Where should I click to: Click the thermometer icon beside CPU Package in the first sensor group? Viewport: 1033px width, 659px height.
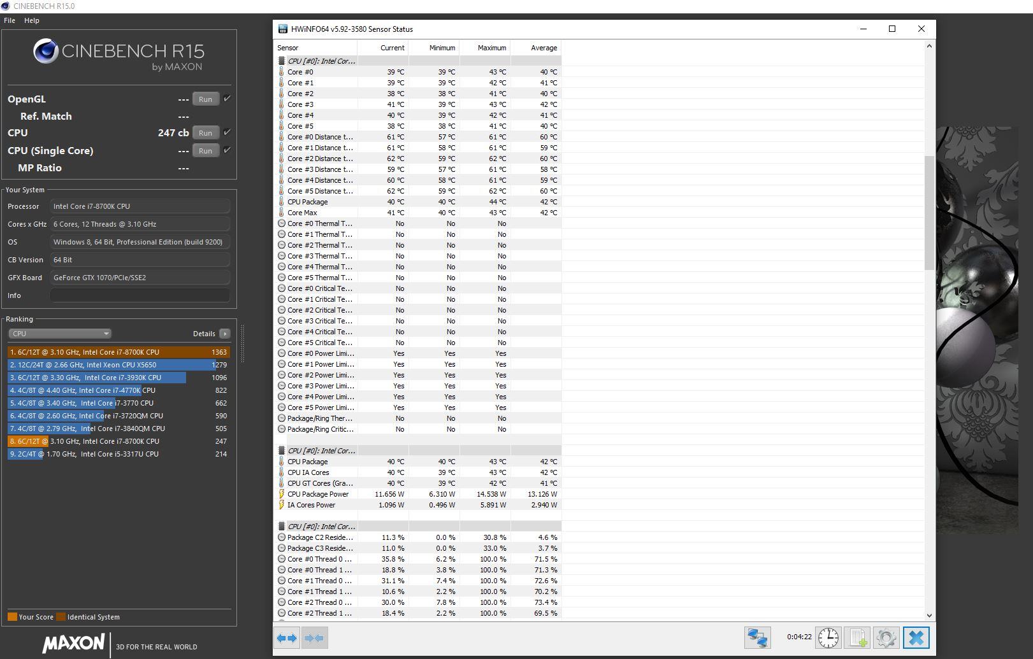pyautogui.click(x=282, y=202)
